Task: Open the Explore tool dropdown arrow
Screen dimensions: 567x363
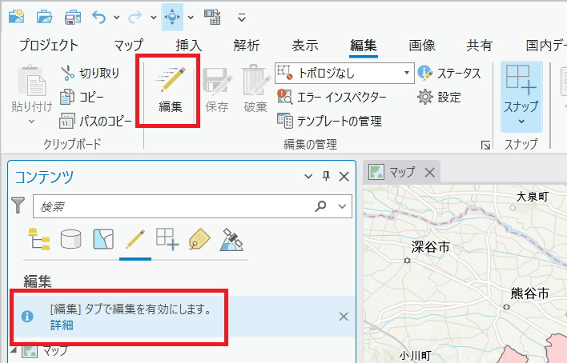Action: click(191, 18)
